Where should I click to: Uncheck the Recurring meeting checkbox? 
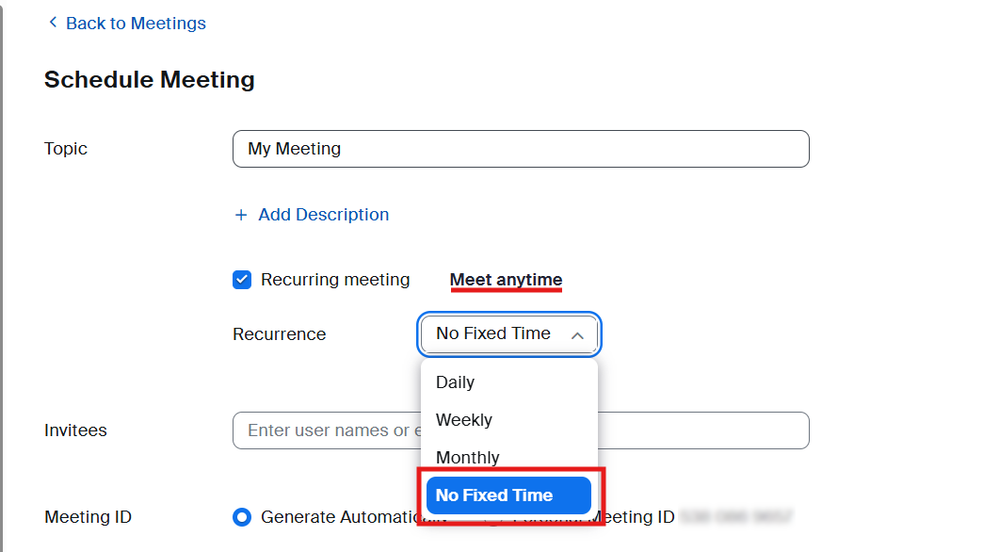coord(242,280)
